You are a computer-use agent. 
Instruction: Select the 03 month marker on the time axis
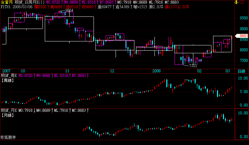[x=228, y=71]
